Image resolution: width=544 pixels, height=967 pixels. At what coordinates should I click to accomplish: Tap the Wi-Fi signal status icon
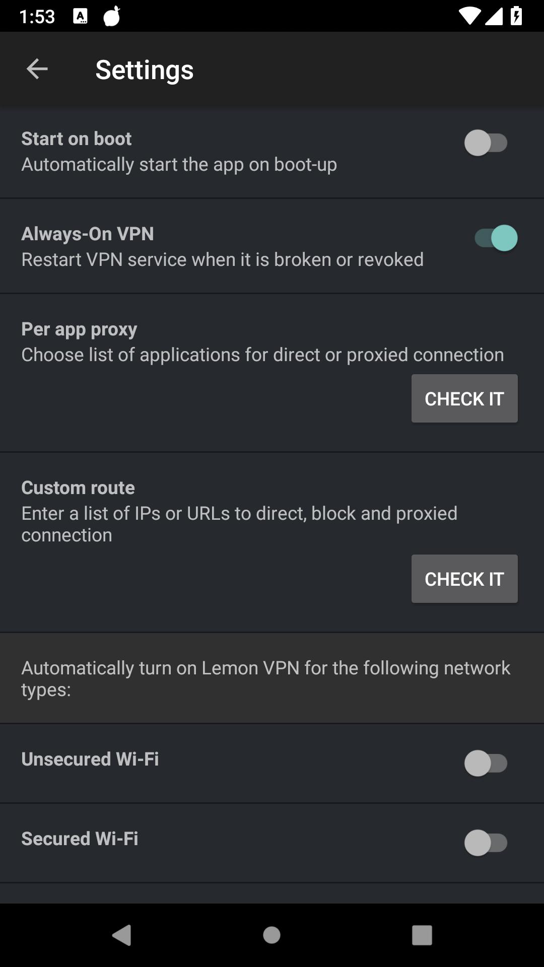click(x=469, y=17)
